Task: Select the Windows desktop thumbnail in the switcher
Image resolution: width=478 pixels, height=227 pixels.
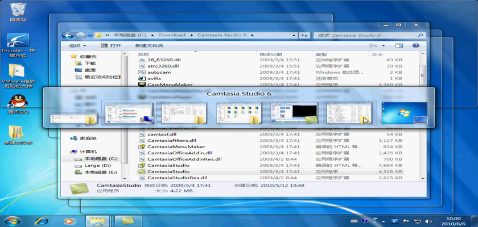Action: [x=405, y=112]
